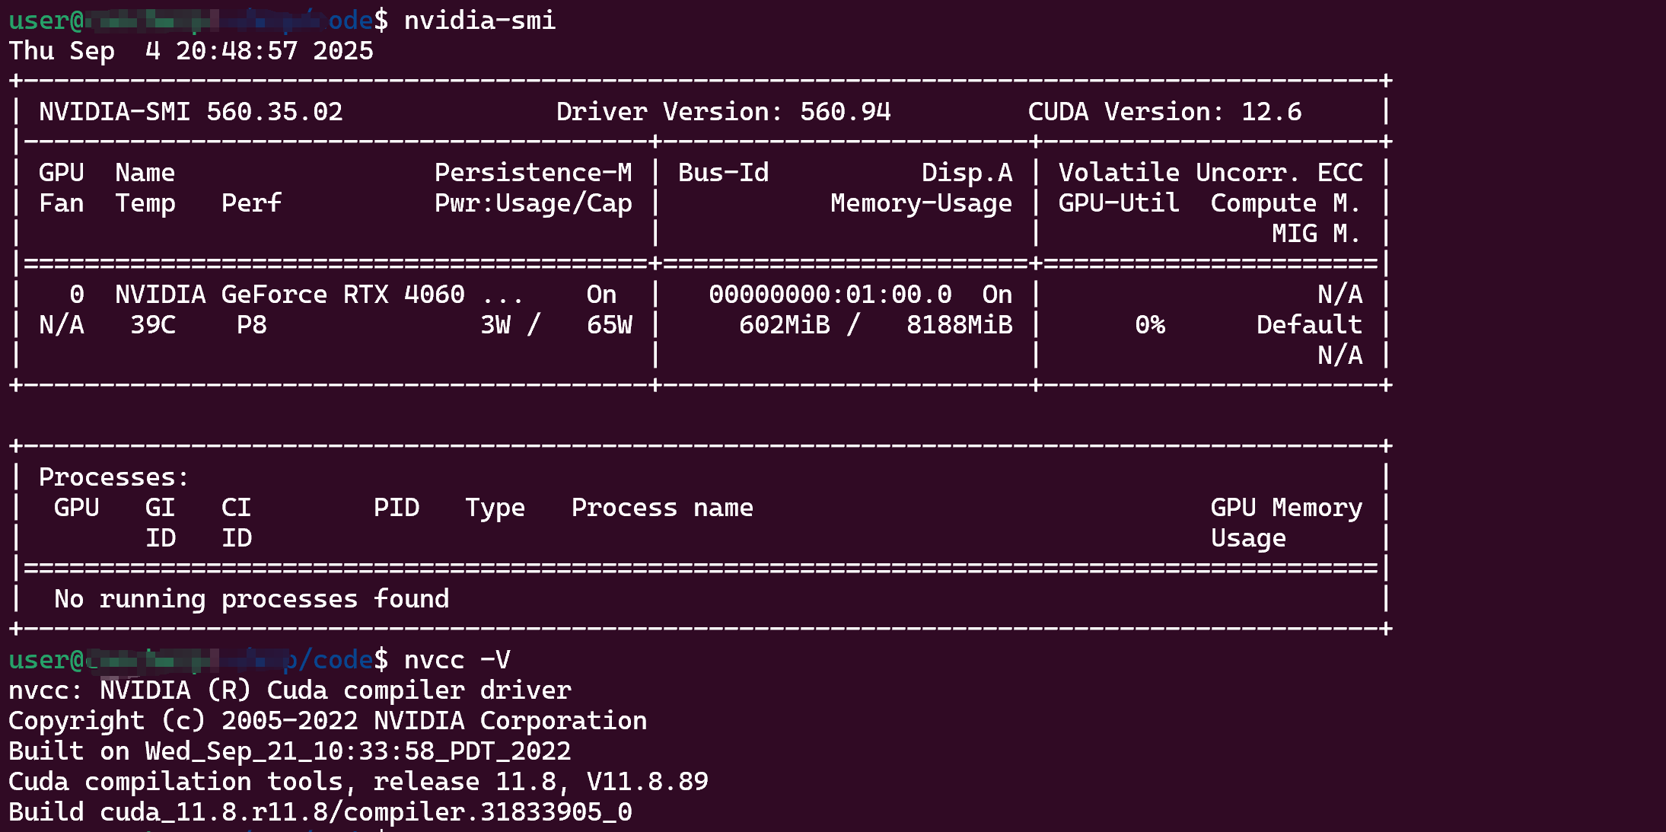This screenshot has height=832, width=1666.
Task: Click the total memory value '8188MiB'
Action: 960,325
